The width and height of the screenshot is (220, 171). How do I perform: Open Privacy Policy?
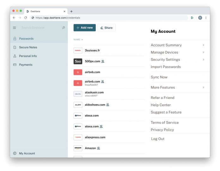(162, 130)
